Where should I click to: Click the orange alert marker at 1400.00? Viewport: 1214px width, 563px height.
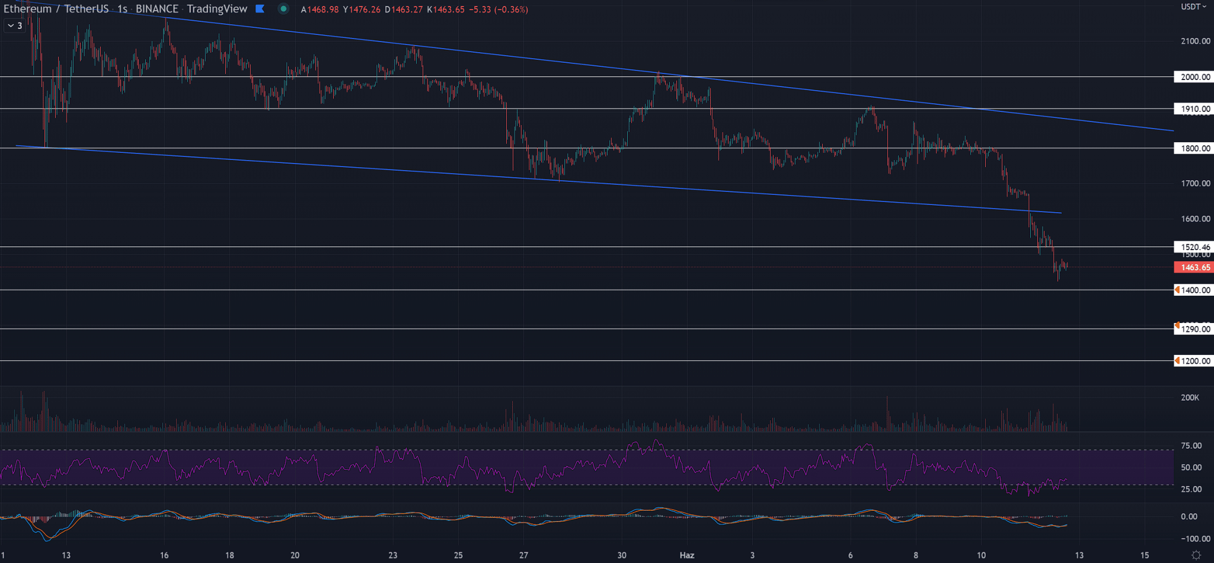[x=1177, y=290]
